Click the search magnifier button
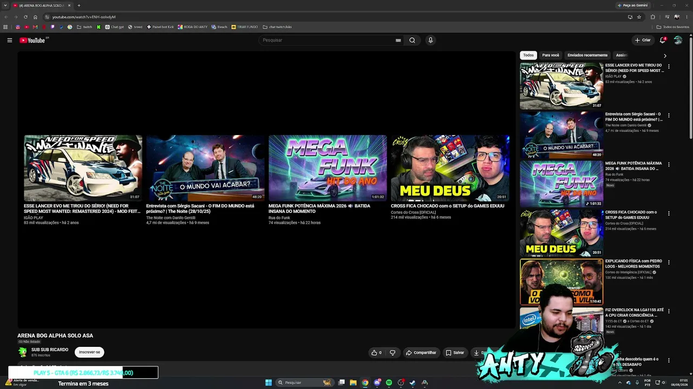This screenshot has width=693, height=389. (412, 40)
